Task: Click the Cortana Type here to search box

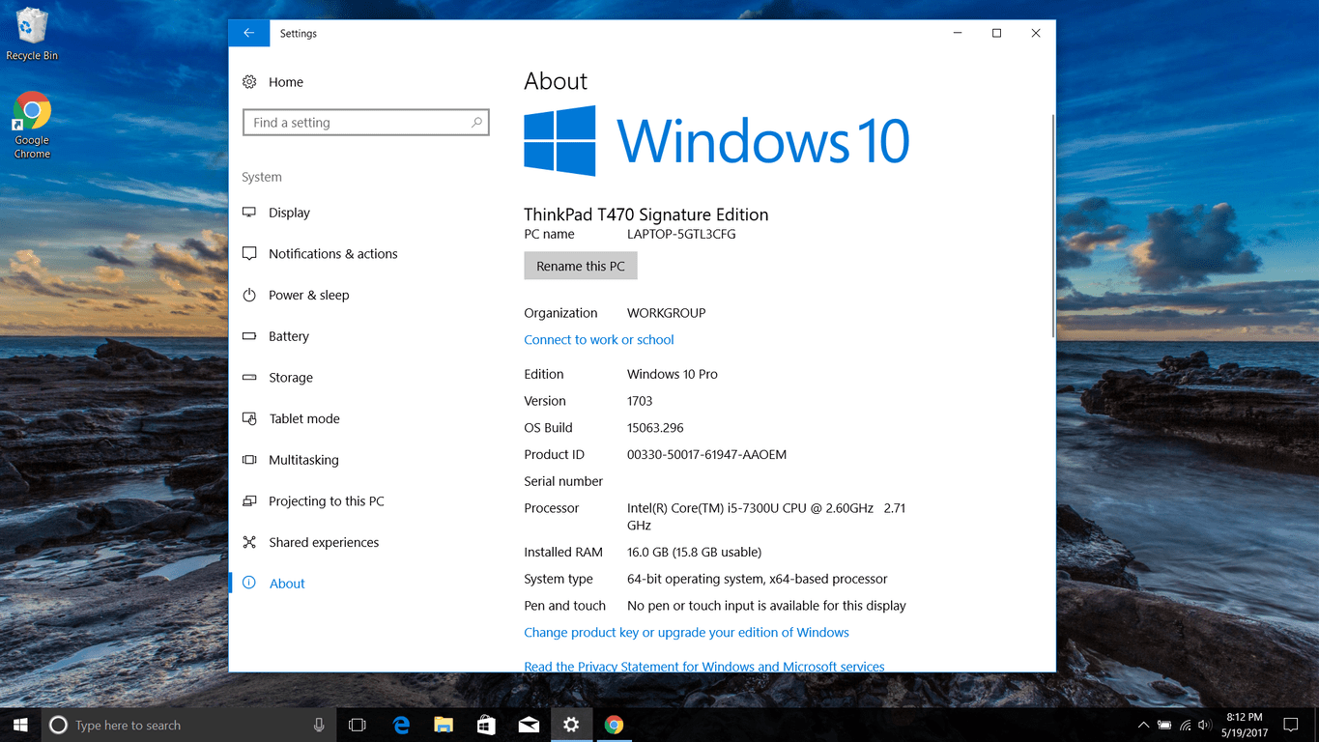Action: [x=189, y=725]
